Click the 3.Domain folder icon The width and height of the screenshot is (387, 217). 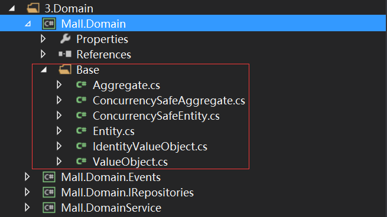[x=33, y=8]
